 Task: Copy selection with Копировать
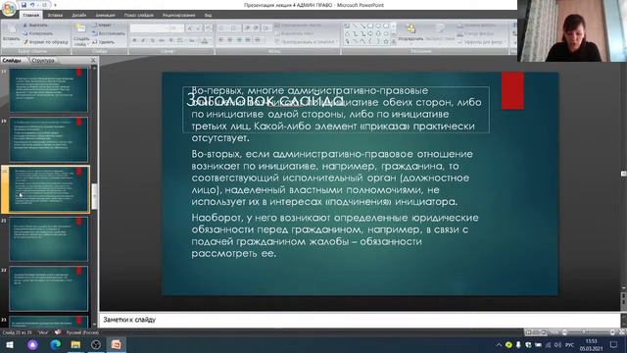coord(37,33)
